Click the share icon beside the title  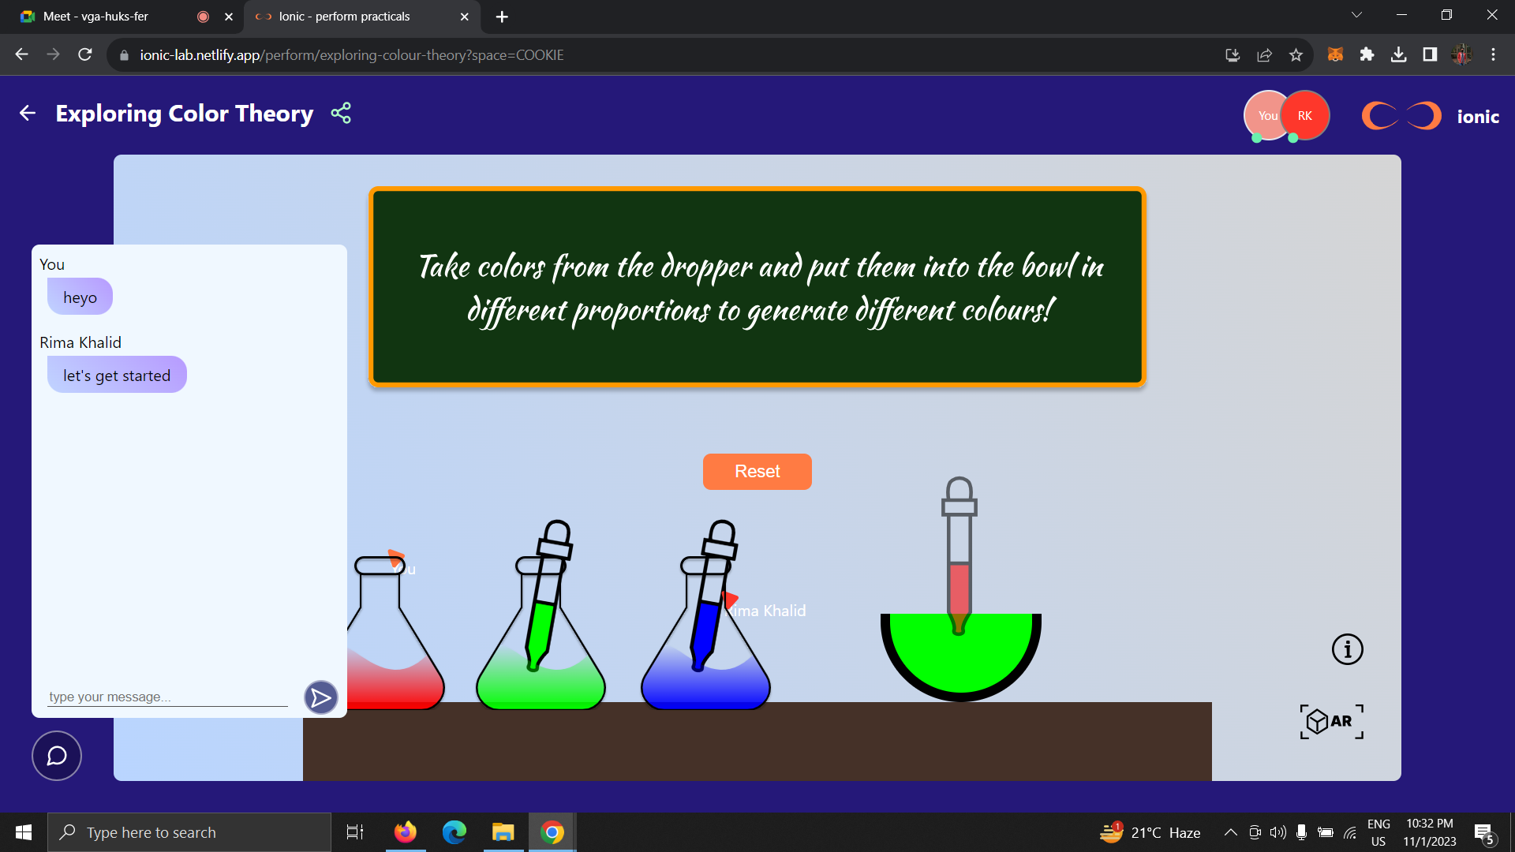click(341, 114)
